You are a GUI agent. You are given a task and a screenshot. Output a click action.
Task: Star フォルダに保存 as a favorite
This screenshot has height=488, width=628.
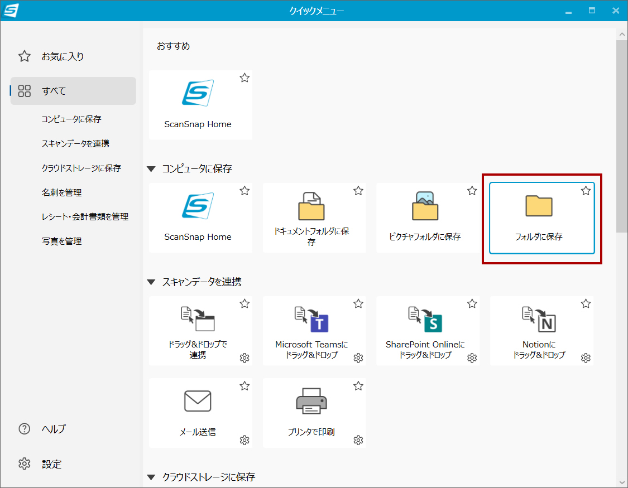(586, 190)
